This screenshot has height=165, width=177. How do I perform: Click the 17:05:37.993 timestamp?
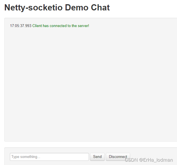tap(21, 26)
